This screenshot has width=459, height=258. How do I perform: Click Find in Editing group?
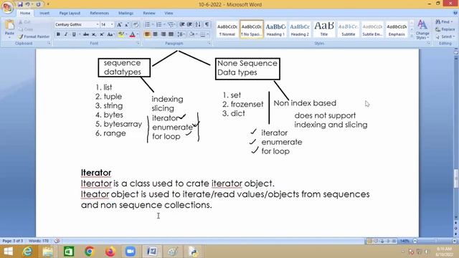pyautogui.click(x=444, y=21)
